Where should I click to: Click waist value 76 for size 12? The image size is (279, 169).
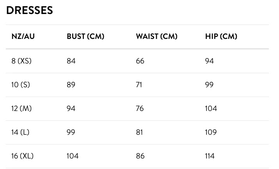(x=140, y=109)
